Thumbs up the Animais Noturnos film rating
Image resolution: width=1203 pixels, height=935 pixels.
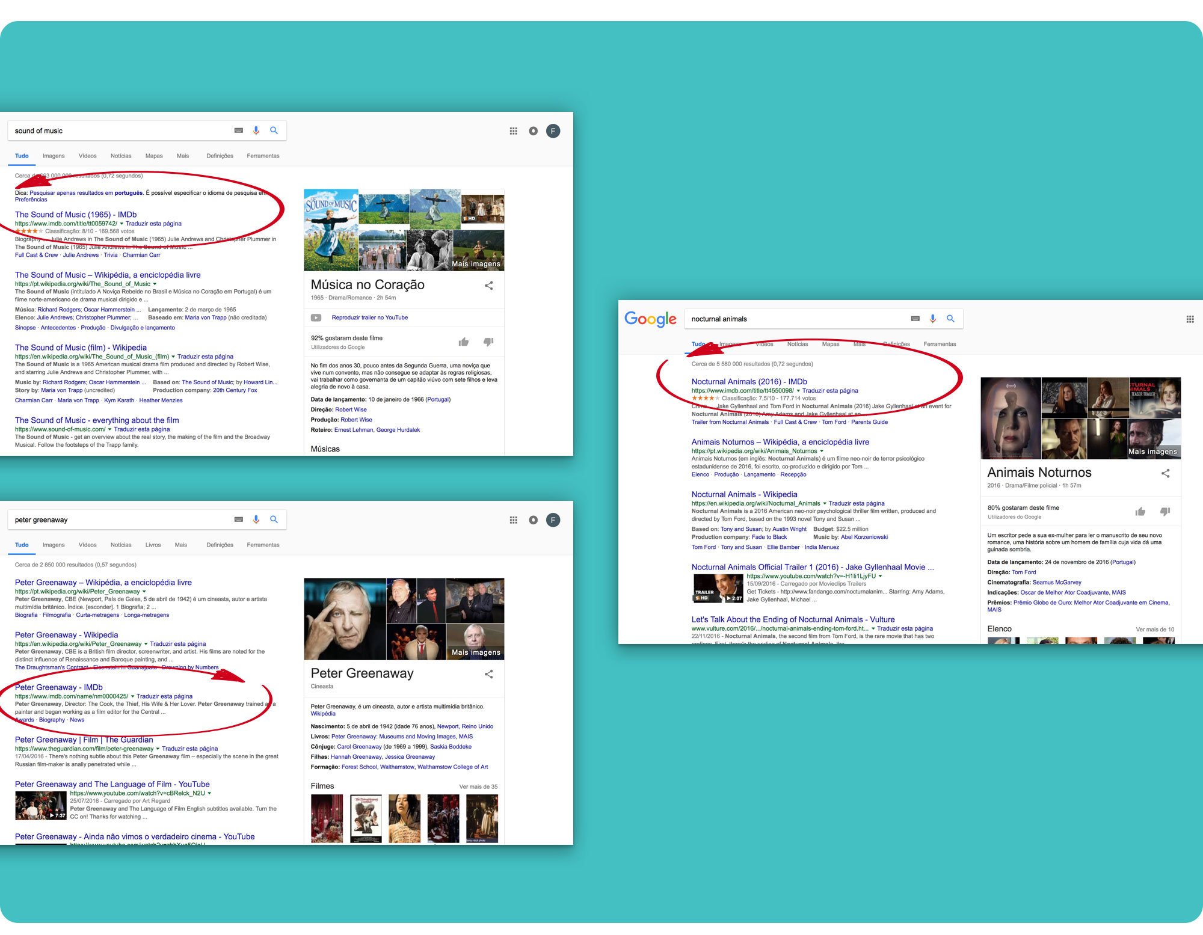1140,512
